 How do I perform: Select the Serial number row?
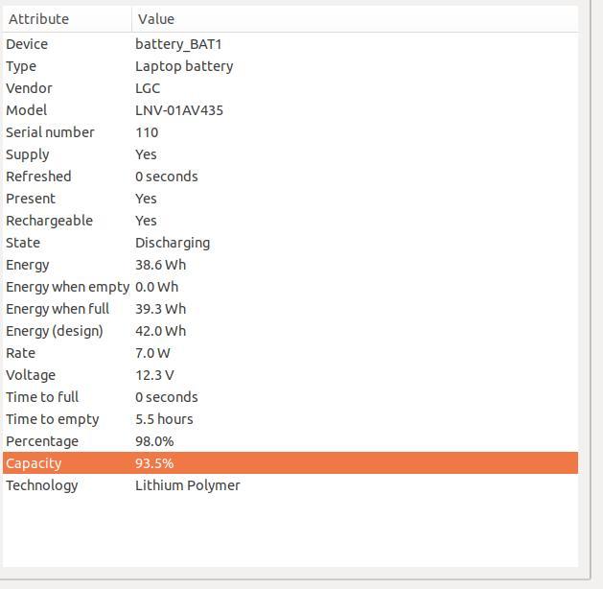tap(290, 132)
